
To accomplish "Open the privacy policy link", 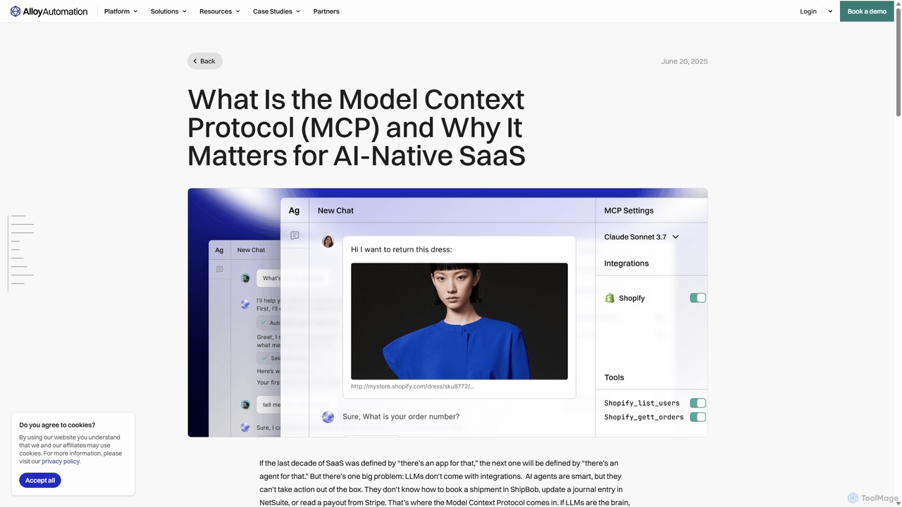I will [61, 461].
